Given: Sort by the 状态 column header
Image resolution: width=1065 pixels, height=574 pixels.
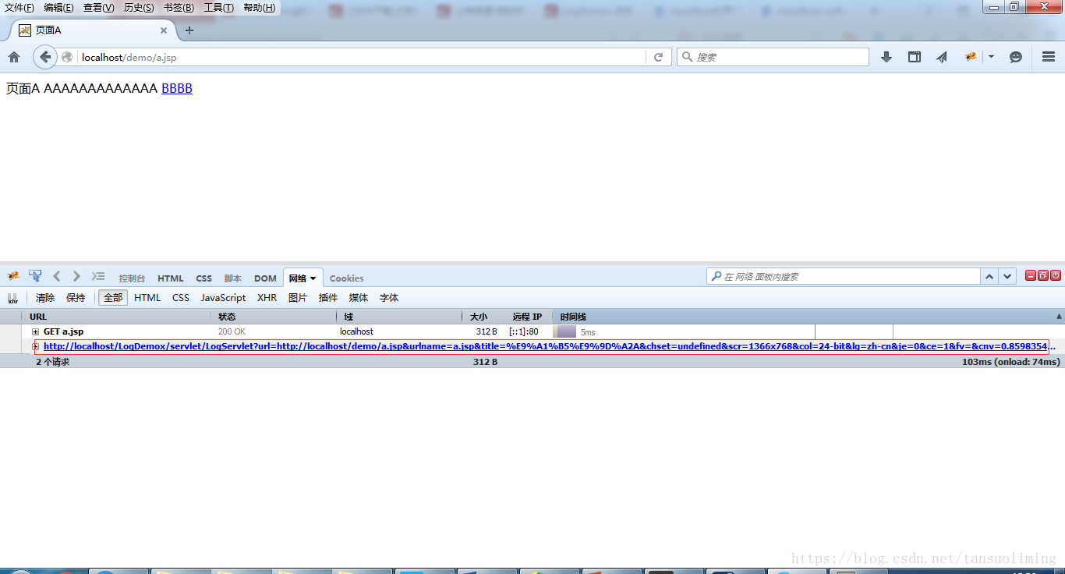Looking at the screenshot, I should tap(274, 317).
